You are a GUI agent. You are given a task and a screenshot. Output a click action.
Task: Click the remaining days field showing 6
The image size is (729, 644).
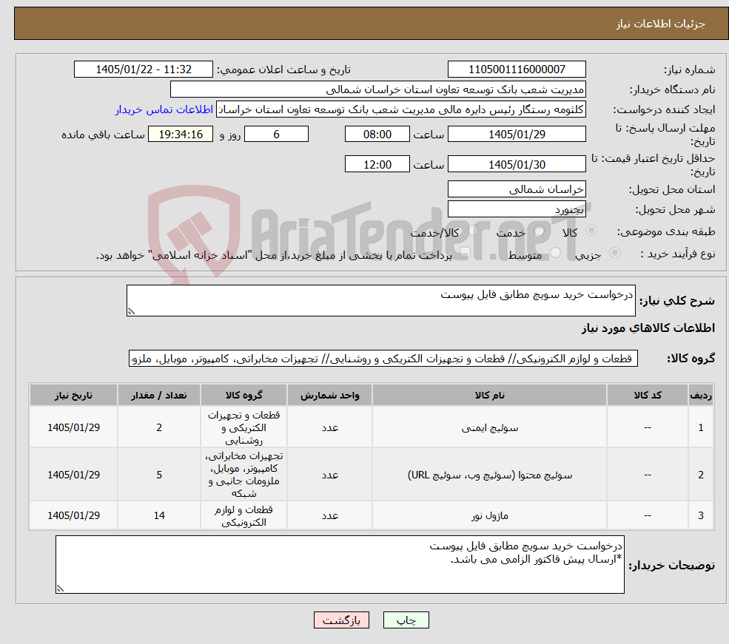tap(276, 134)
